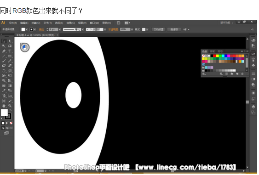Select the Gradient tool
Viewport: 259px width, 175px height.
click(x=10, y=85)
